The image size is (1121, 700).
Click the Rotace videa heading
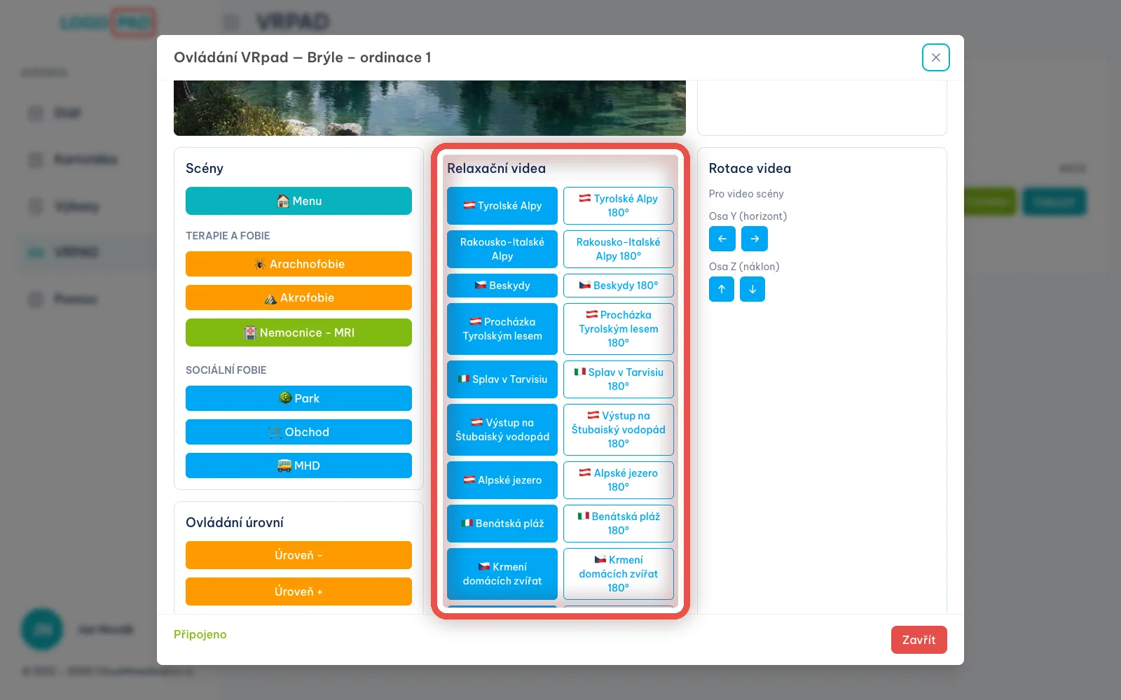[750, 169]
